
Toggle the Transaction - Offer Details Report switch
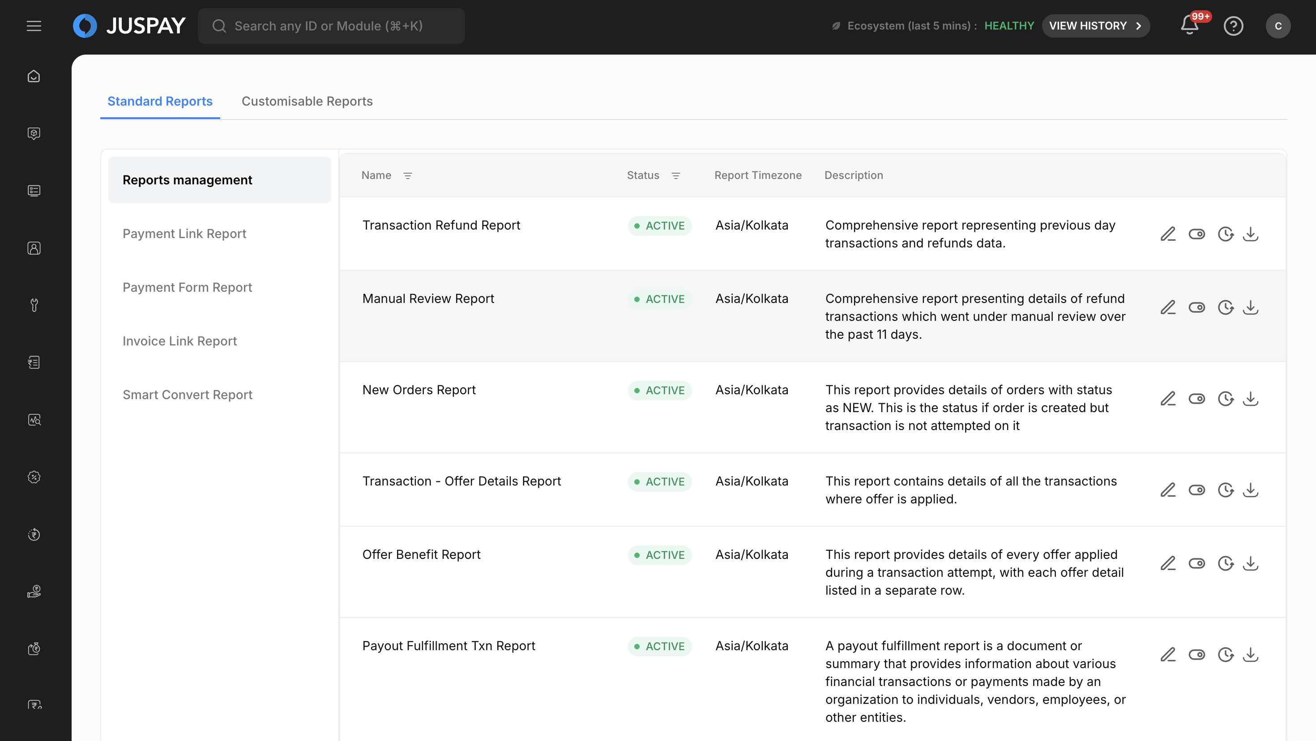pyautogui.click(x=1196, y=490)
